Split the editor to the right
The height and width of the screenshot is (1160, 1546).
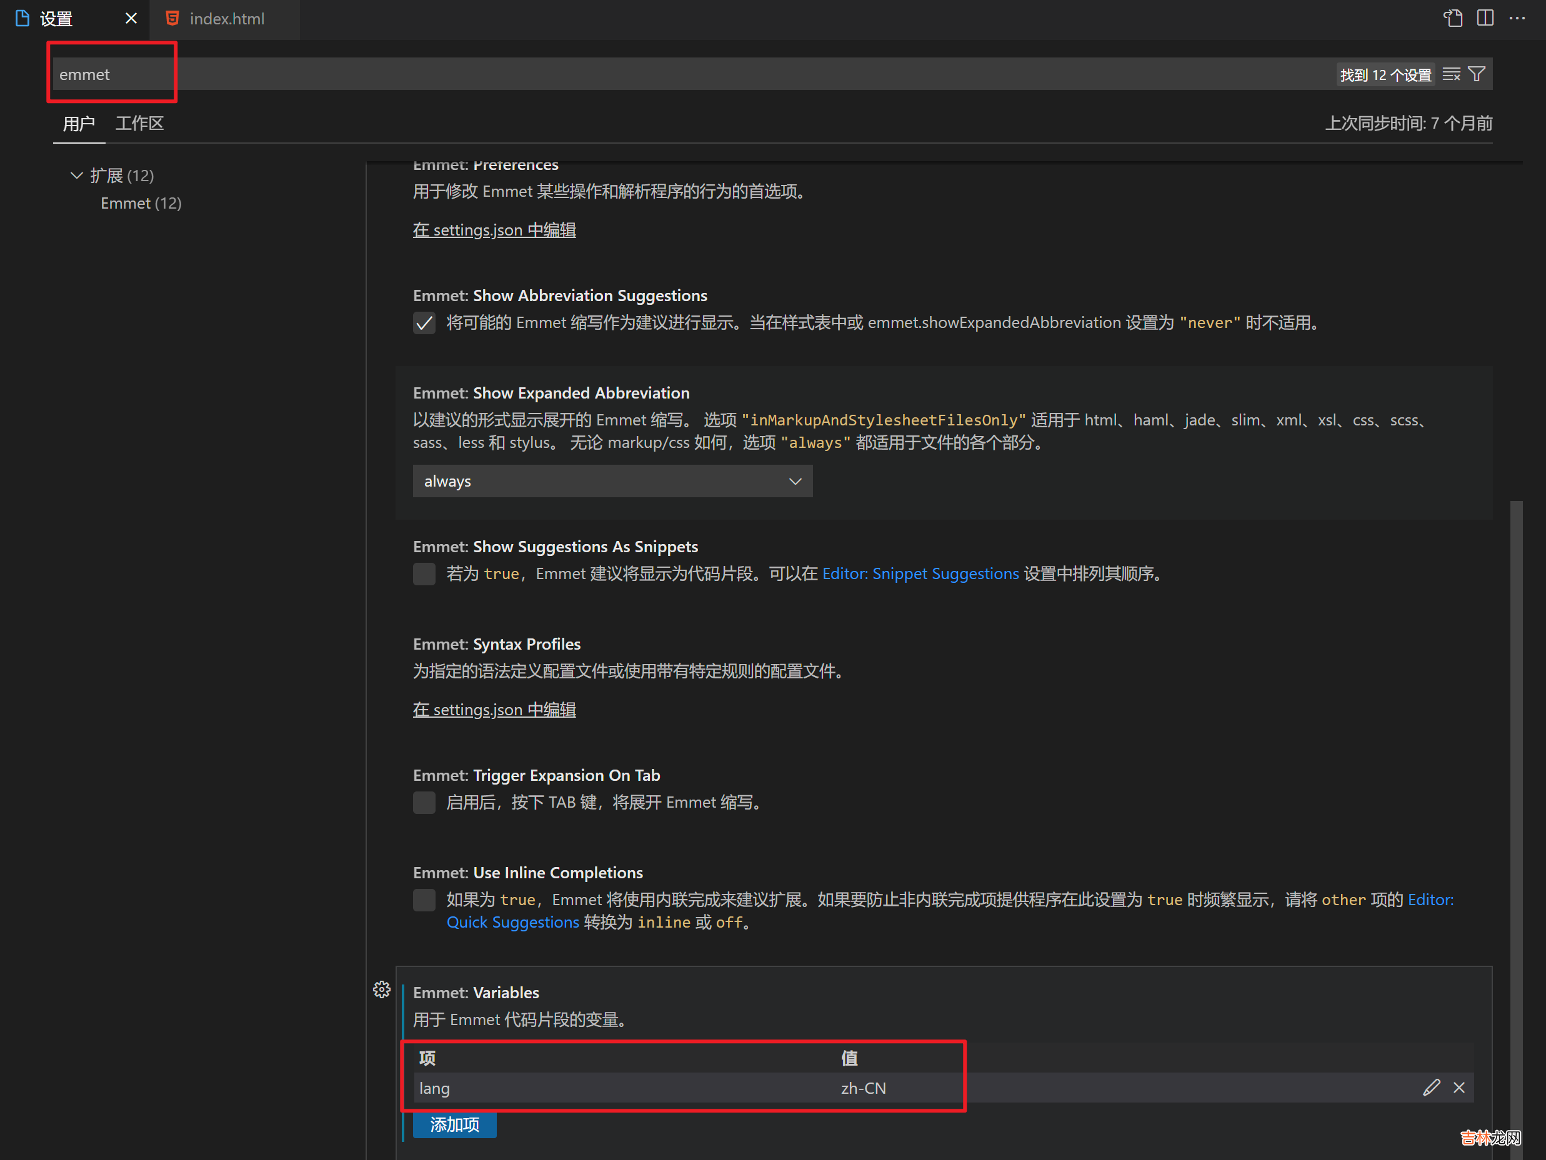(1485, 18)
